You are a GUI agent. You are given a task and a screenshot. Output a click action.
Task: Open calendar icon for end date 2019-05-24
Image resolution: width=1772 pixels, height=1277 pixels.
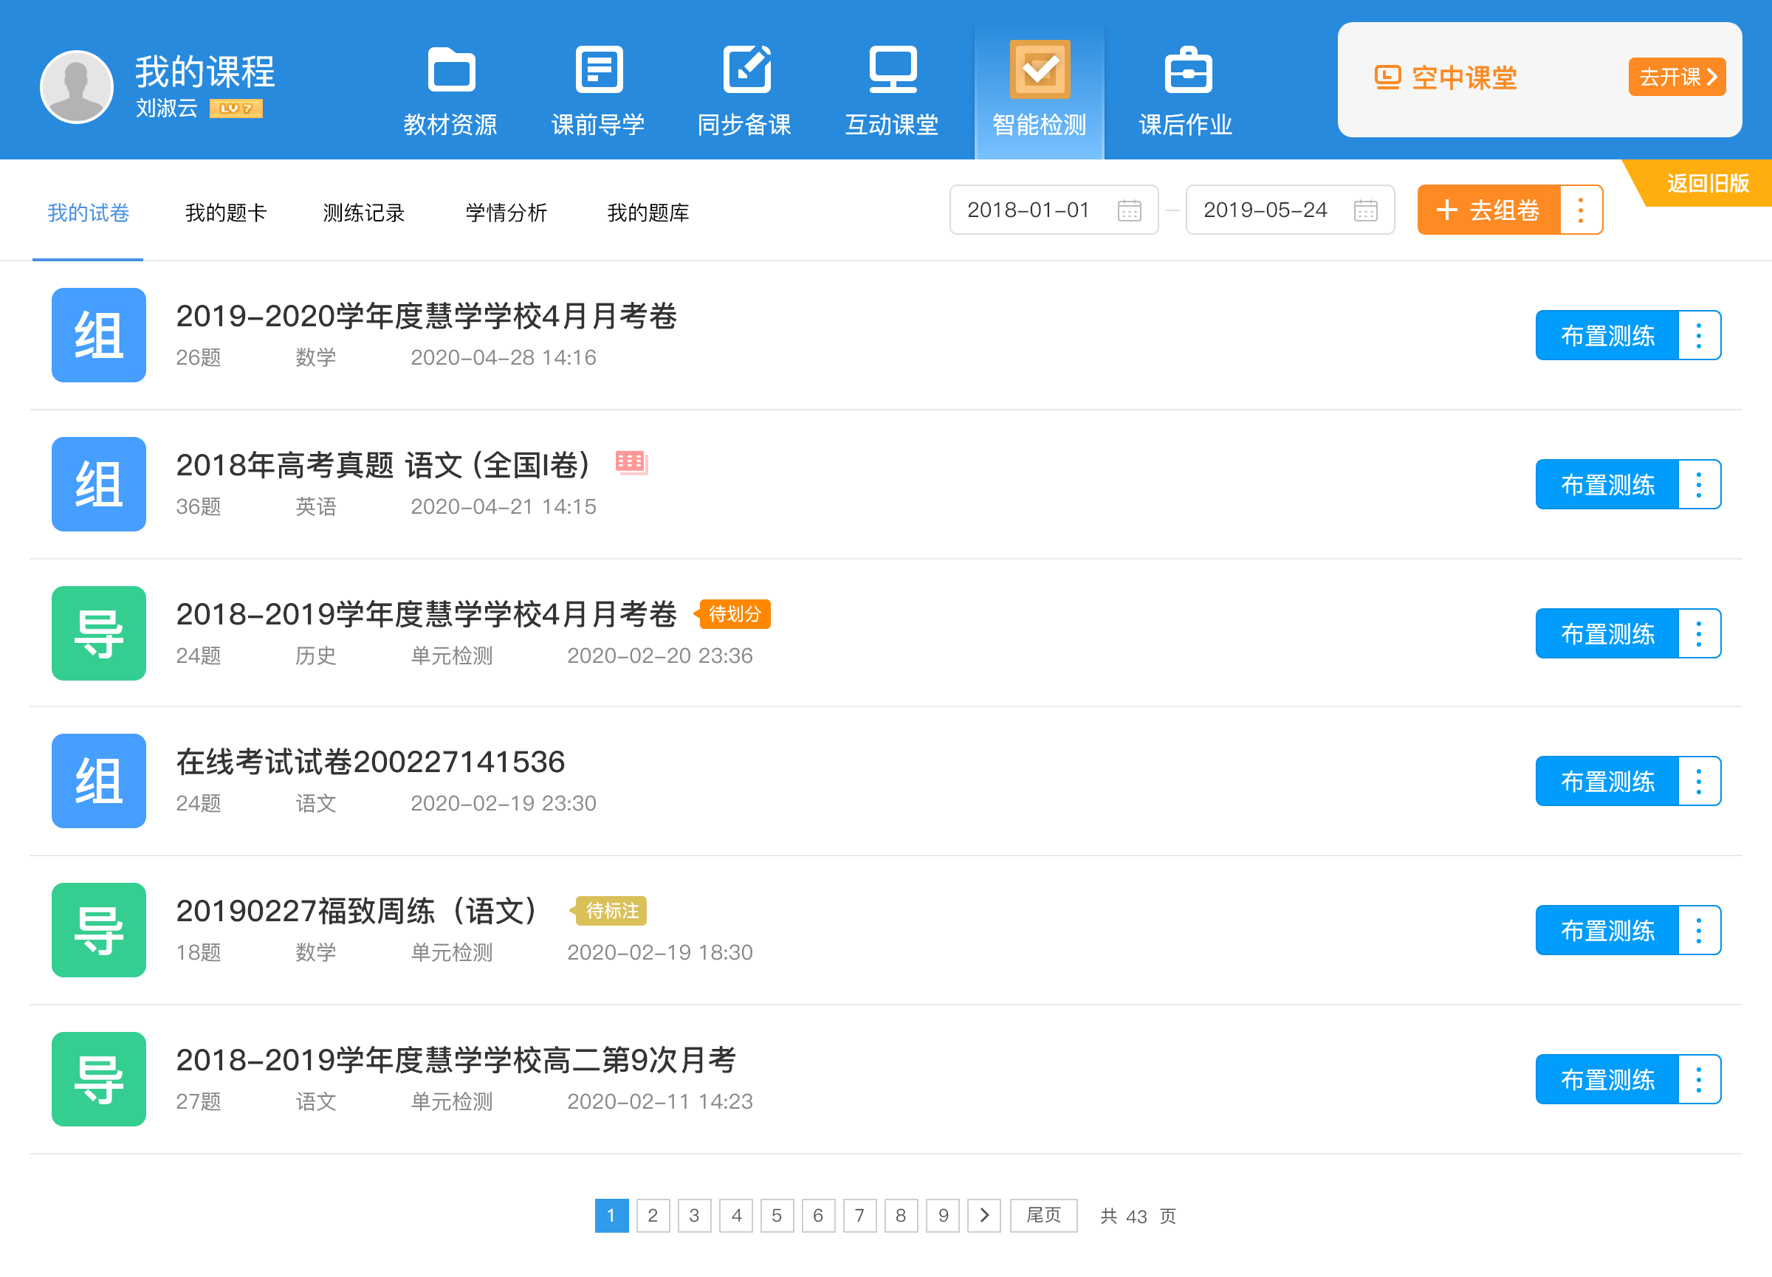click(1365, 210)
